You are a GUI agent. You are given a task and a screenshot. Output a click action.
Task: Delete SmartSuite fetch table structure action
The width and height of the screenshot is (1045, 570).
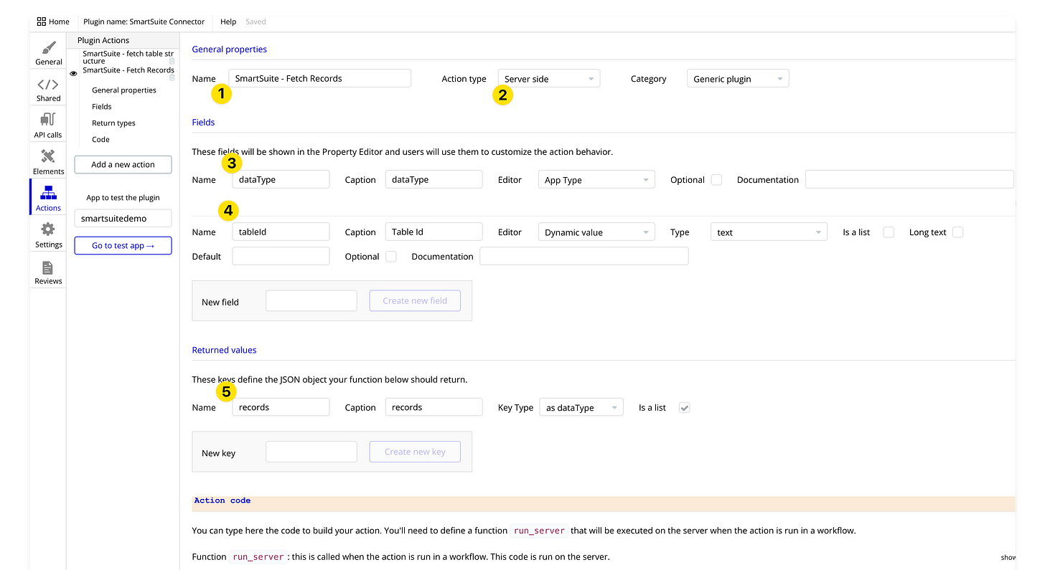pos(172,62)
